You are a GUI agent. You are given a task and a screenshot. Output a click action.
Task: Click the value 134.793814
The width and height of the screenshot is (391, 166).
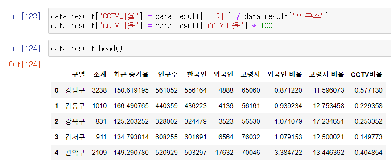[x=131, y=137]
